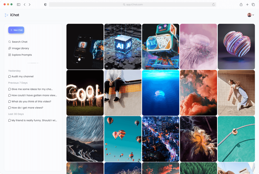
Task: Open the green forest treetops image
Action: pyautogui.click(x=199, y=168)
